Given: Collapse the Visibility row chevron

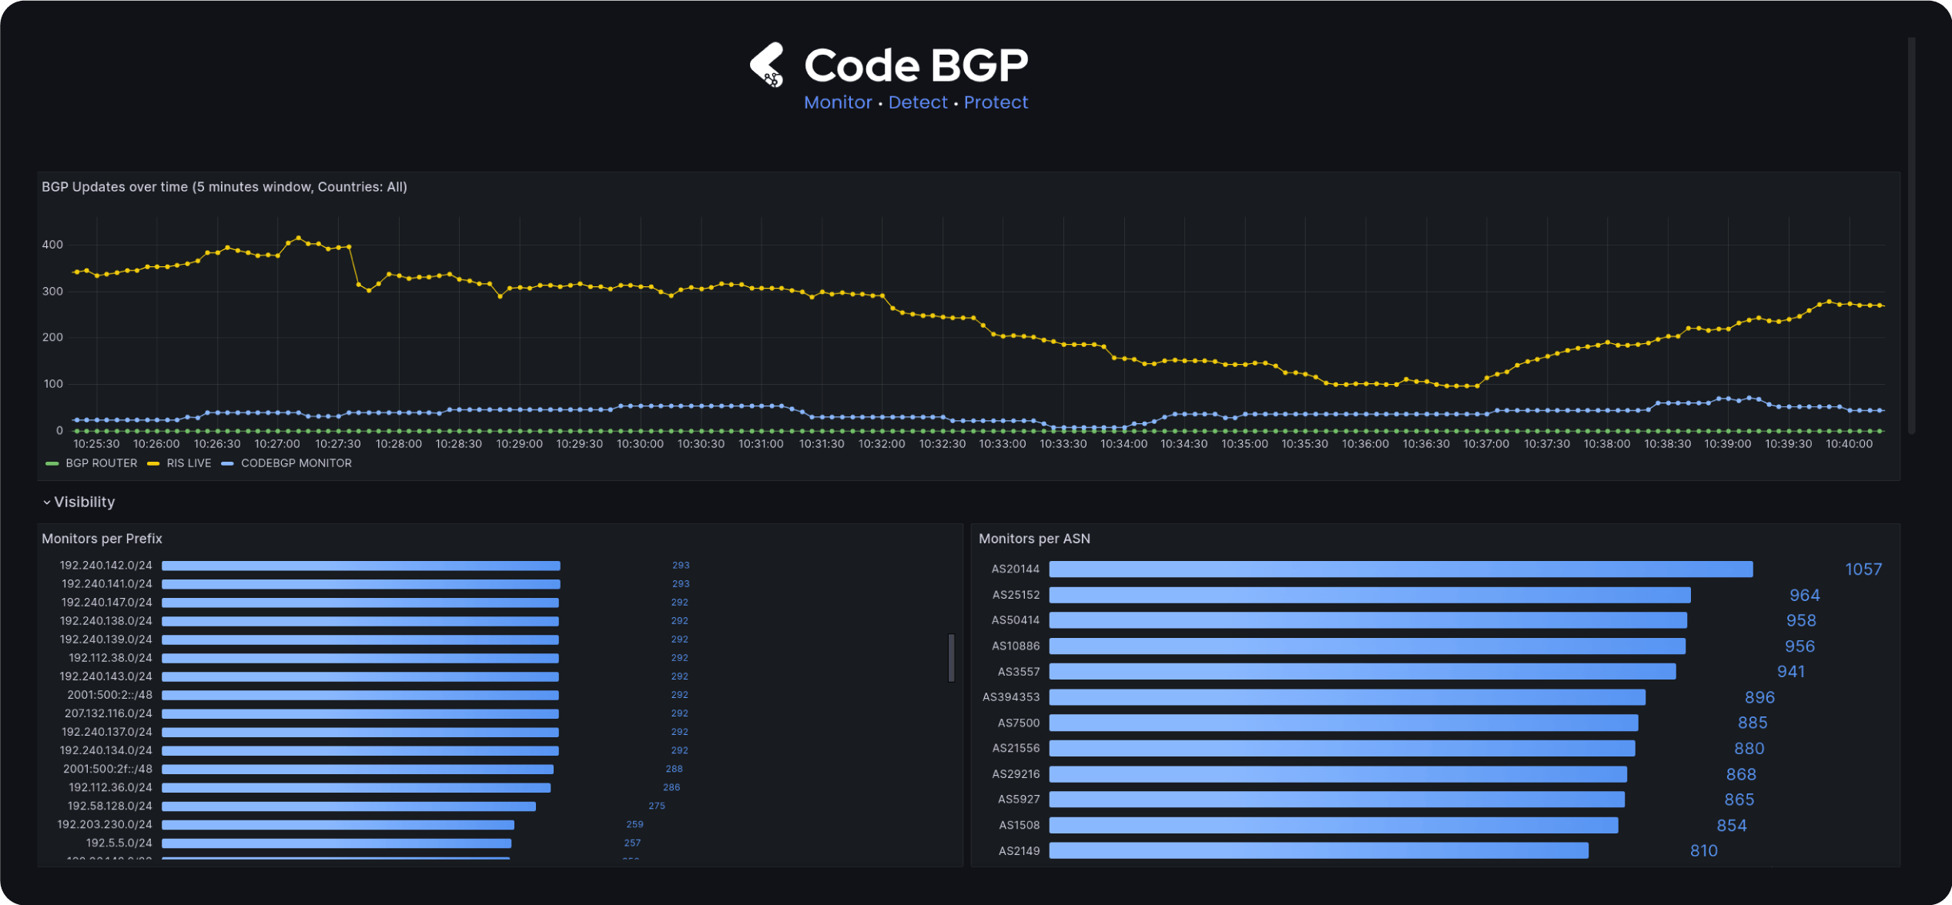Looking at the screenshot, I should tap(47, 503).
